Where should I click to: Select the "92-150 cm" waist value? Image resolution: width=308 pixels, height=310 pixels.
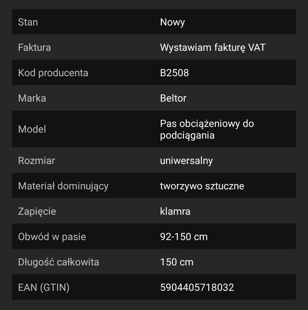coord(184,236)
